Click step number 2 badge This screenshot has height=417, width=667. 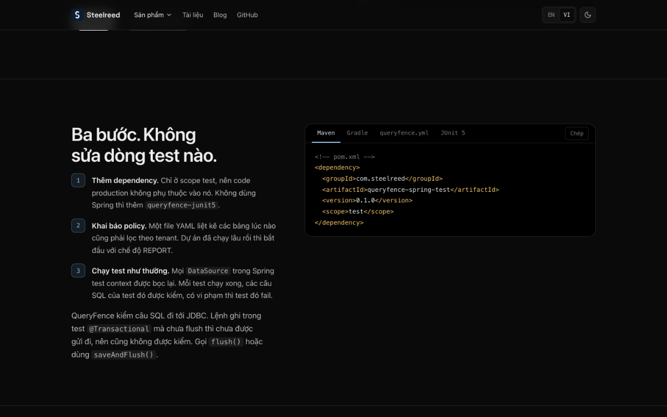78,226
